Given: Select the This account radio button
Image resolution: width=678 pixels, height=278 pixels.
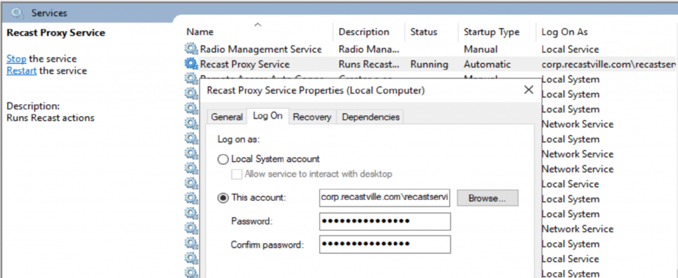Looking at the screenshot, I should [224, 197].
